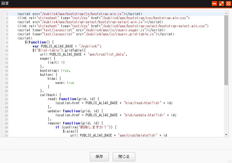Click line number 1 in the gutter
This screenshot has height=163, width=232.
pos(7,14)
